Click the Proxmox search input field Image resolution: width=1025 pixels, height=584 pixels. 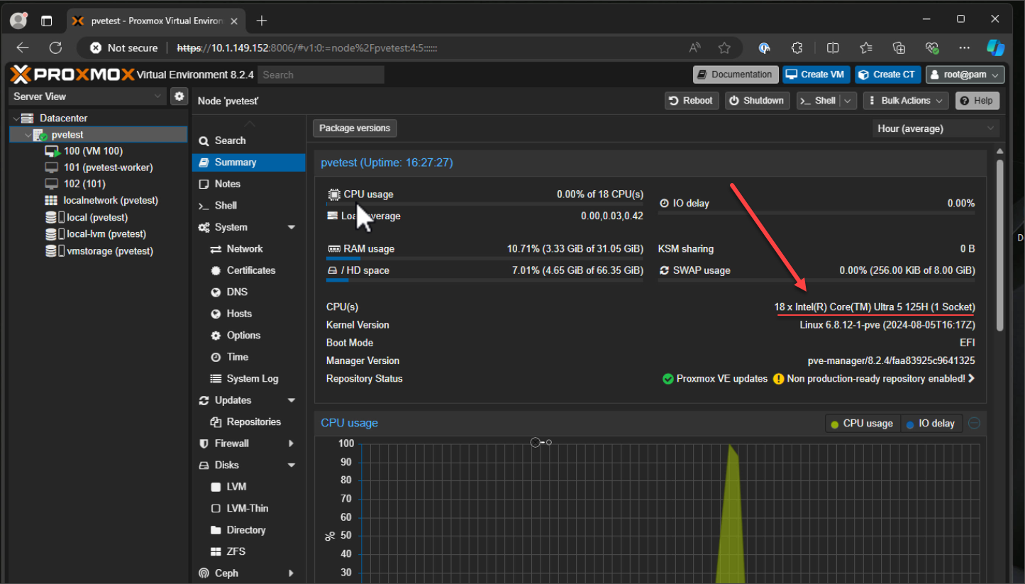point(321,75)
